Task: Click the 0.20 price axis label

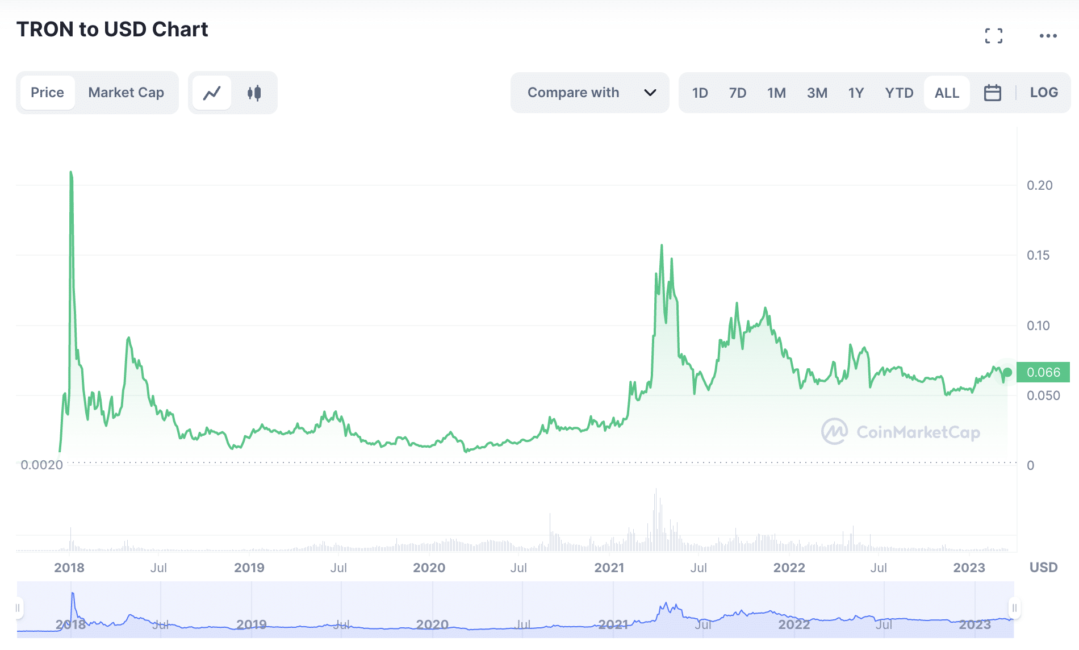Action: click(1039, 185)
